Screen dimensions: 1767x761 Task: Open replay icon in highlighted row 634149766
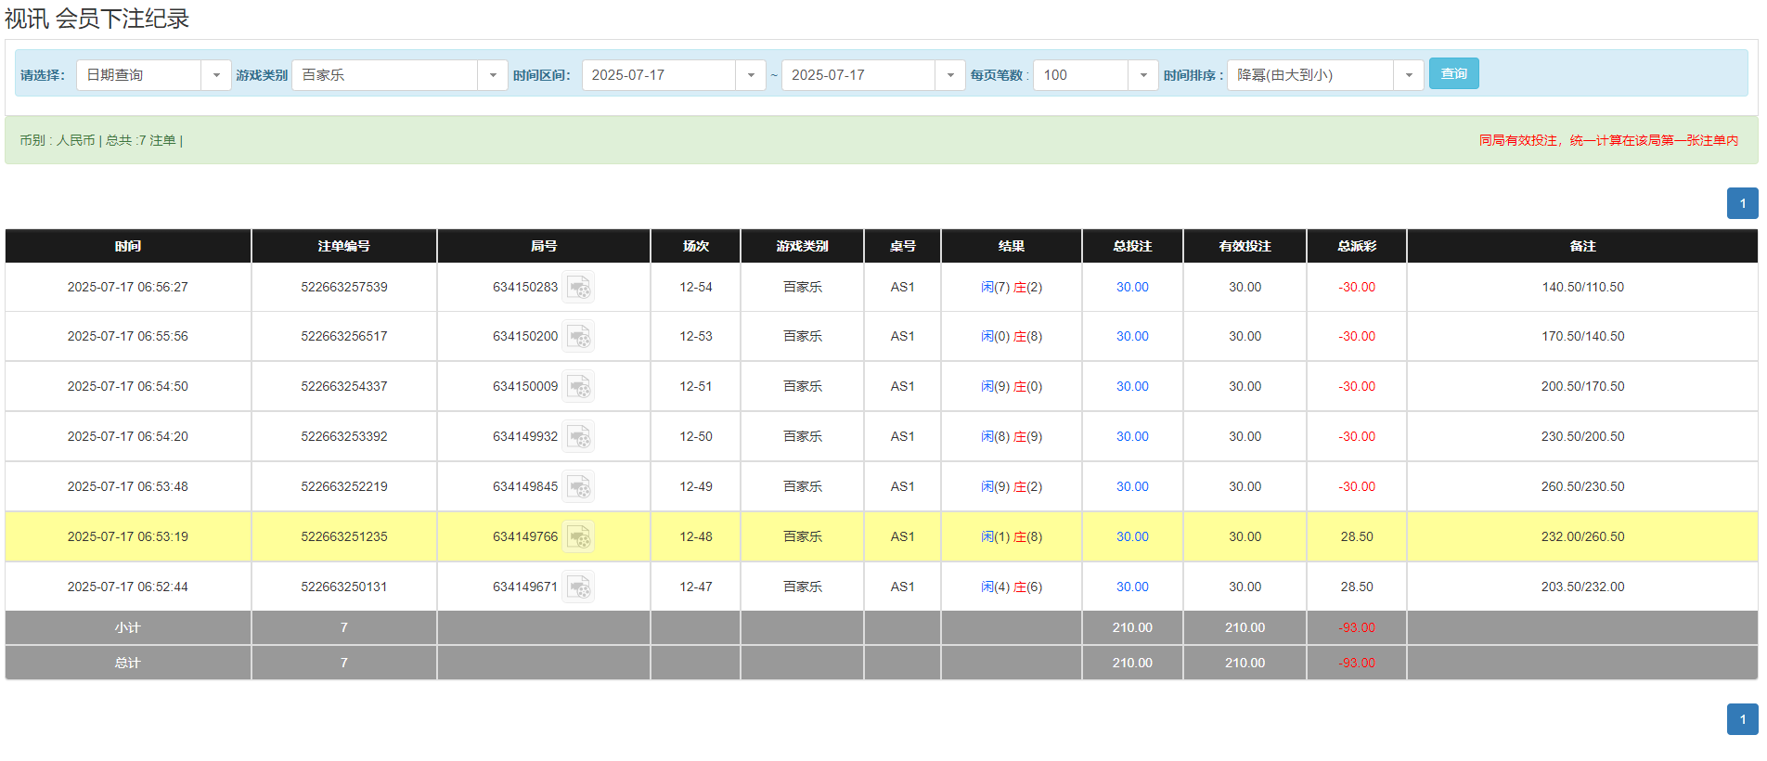[578, 537]
